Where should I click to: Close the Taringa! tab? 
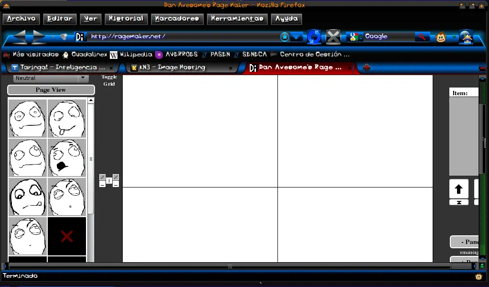click(111, 68)
